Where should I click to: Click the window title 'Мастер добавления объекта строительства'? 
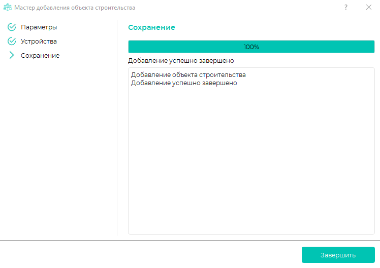pos(75,8)
